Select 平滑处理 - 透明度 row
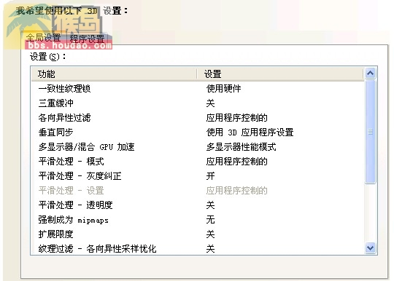The height and width of the screenshot is (281, 394). [x=197, y=205]
